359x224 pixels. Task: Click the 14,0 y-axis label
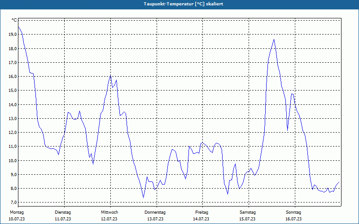[x=13, y=104]
